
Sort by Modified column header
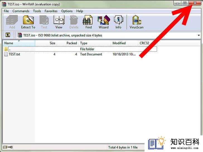tap(124, 43)
